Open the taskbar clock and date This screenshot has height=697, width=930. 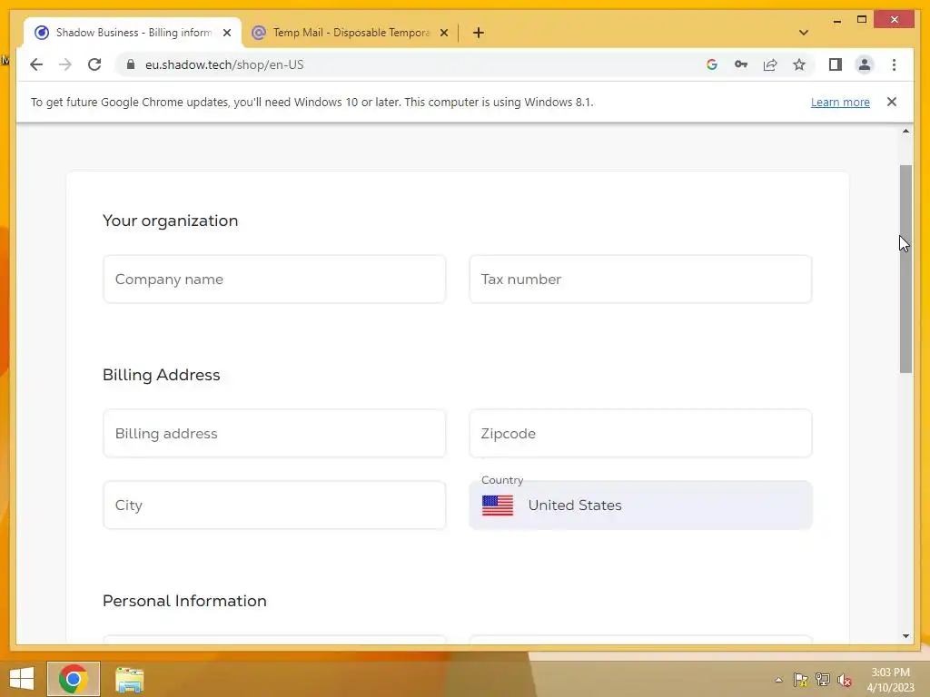[x=890, y=680]
